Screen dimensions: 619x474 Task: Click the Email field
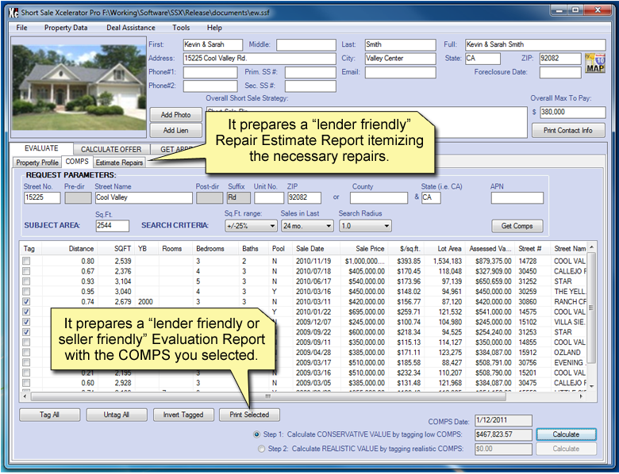(x=400, y=72)
